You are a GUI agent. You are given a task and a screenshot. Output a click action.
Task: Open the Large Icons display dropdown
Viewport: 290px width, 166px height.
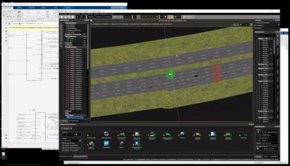pos(71,140)
